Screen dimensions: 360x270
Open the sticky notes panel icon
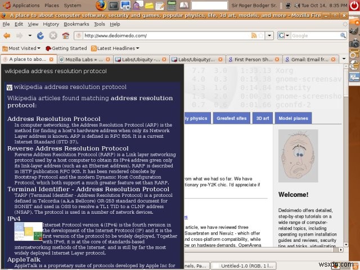[x=149, y=6]
